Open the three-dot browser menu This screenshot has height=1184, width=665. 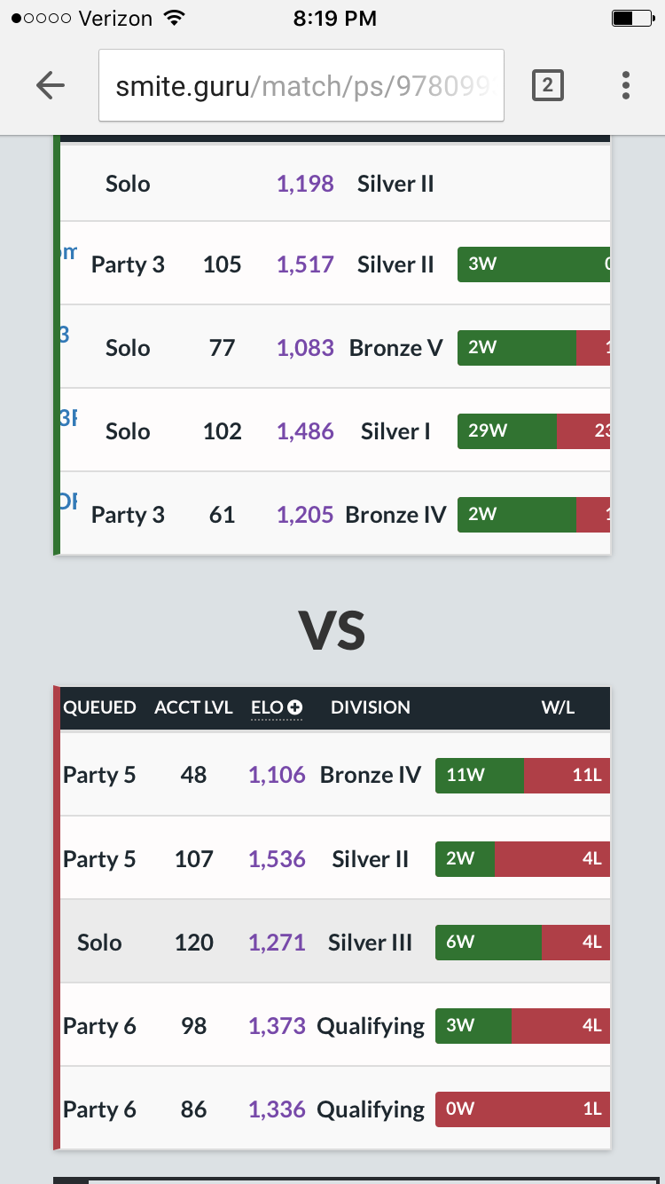point(626,85)
